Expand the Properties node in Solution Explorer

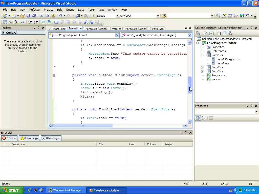coord(202,47)
